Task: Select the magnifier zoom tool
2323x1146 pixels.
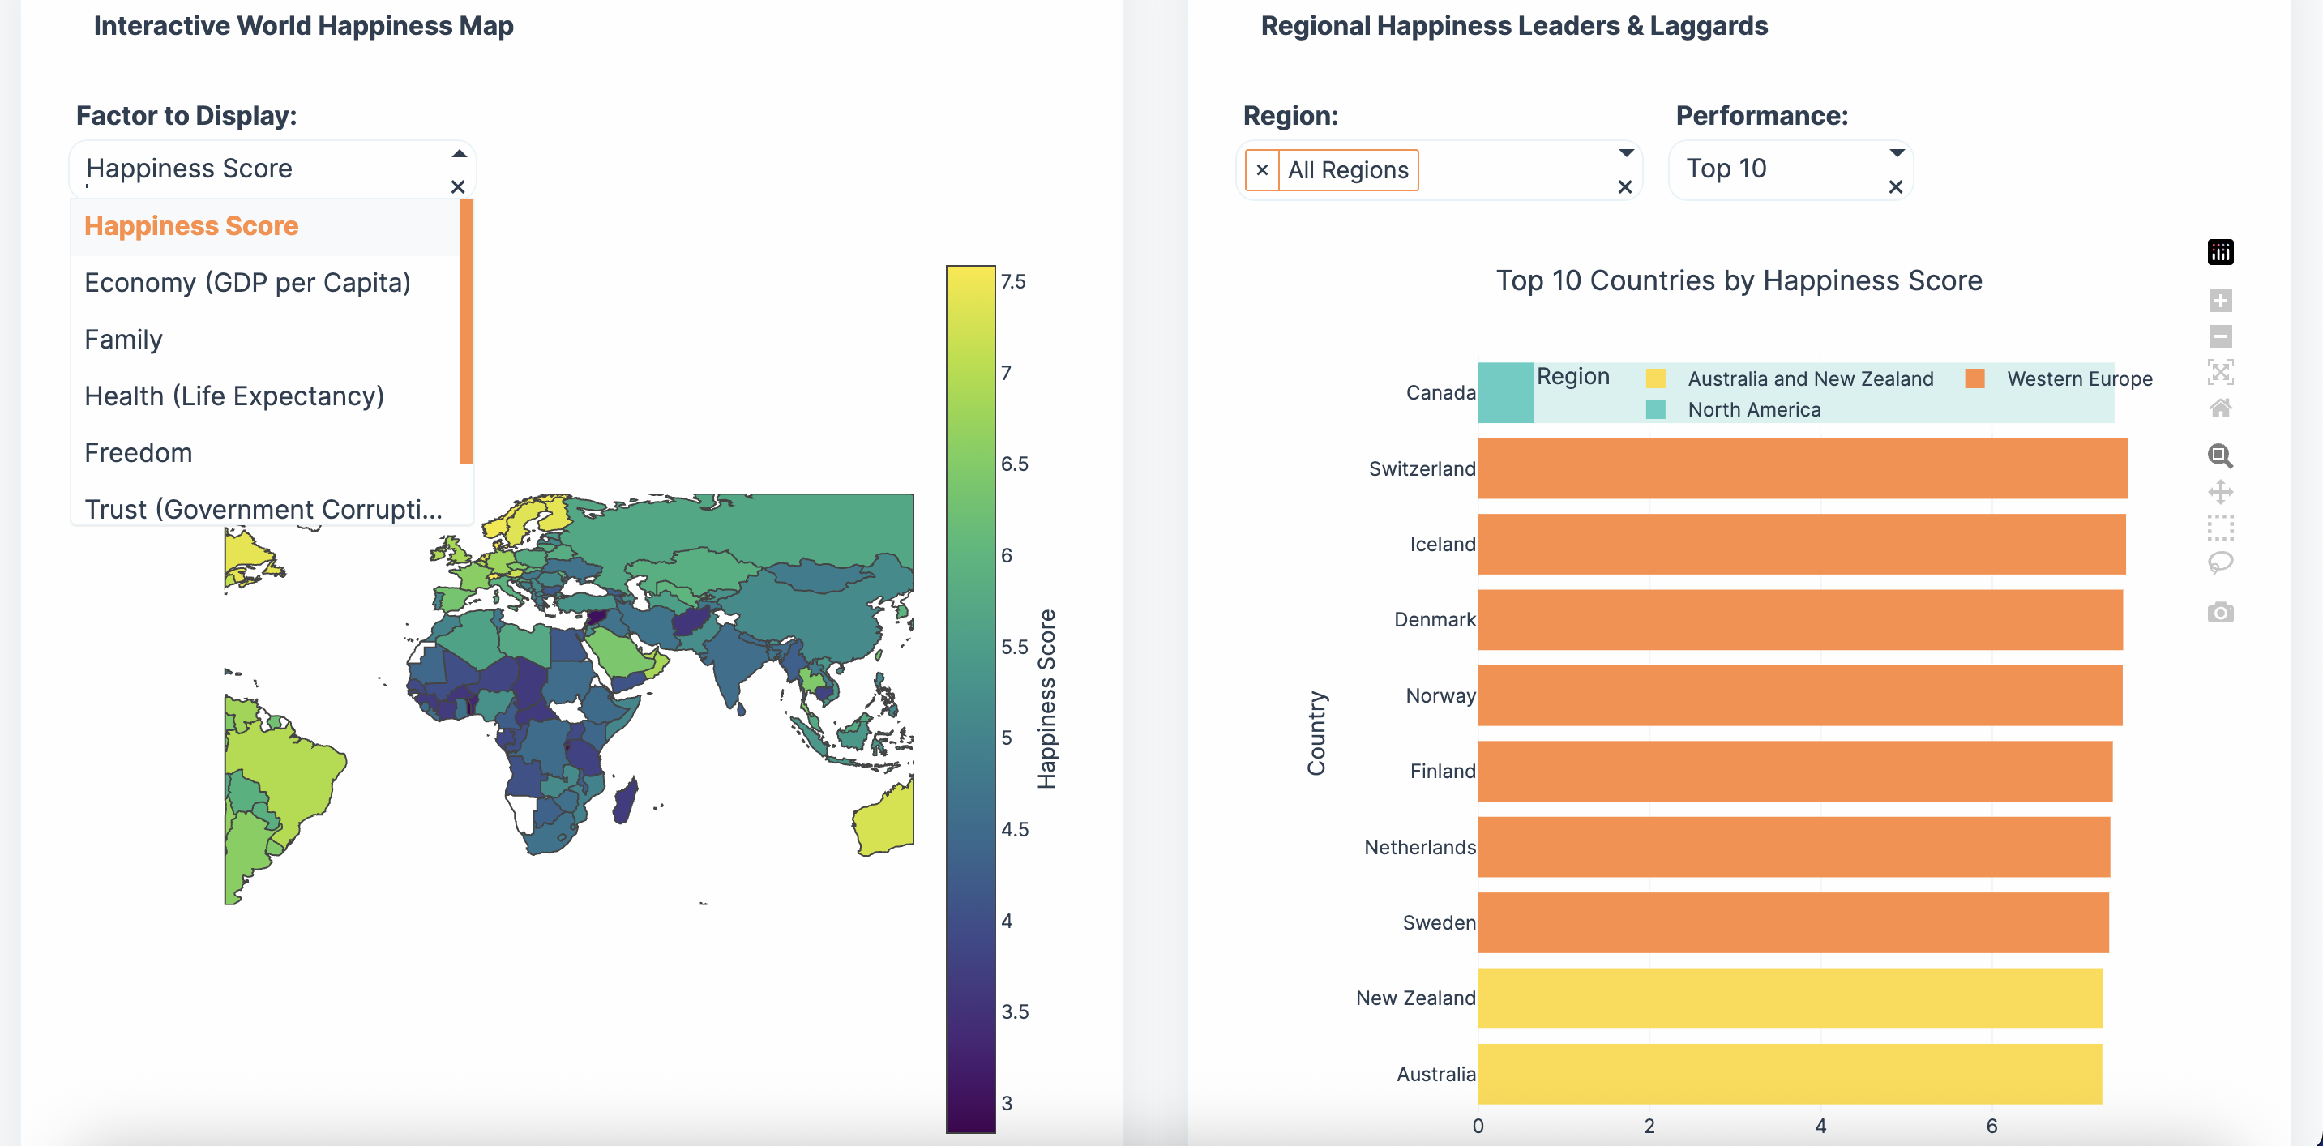Action: point(2220,456)
